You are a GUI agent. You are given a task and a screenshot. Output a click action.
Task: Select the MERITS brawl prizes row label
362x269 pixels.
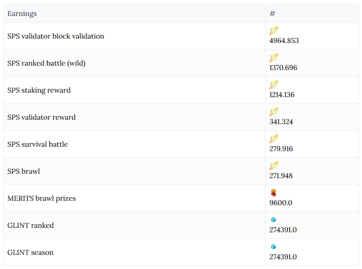[x=41, y=198]
